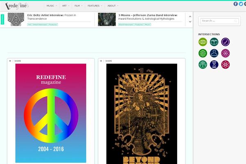This screenshot has height=164, width=246.
Task: Open the MUSIC dropdown menu
Action: (52, 6)
